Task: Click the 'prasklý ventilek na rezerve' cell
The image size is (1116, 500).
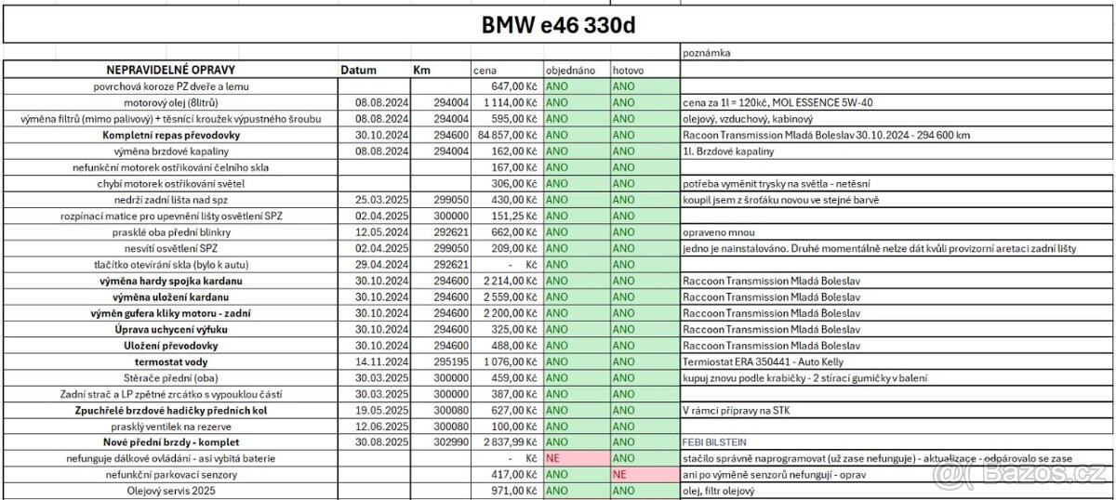Action: tap(170, 426)
